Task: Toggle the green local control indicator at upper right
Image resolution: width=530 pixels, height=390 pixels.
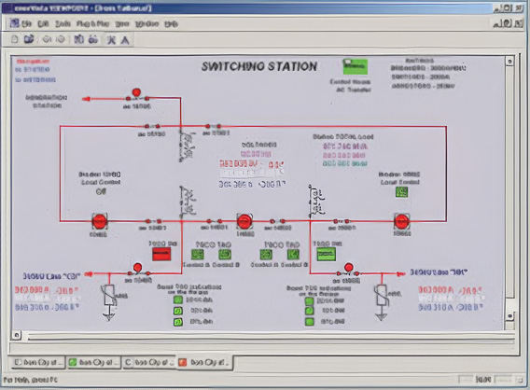Action: (401, 192)
